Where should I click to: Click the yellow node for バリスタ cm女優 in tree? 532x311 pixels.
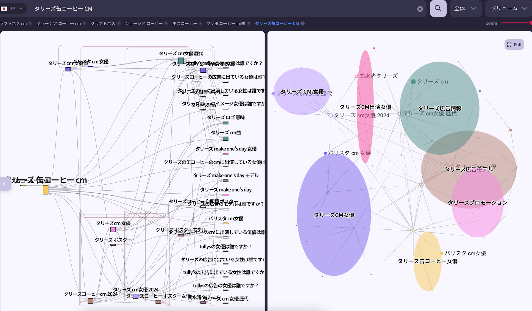tap(226, 223)
